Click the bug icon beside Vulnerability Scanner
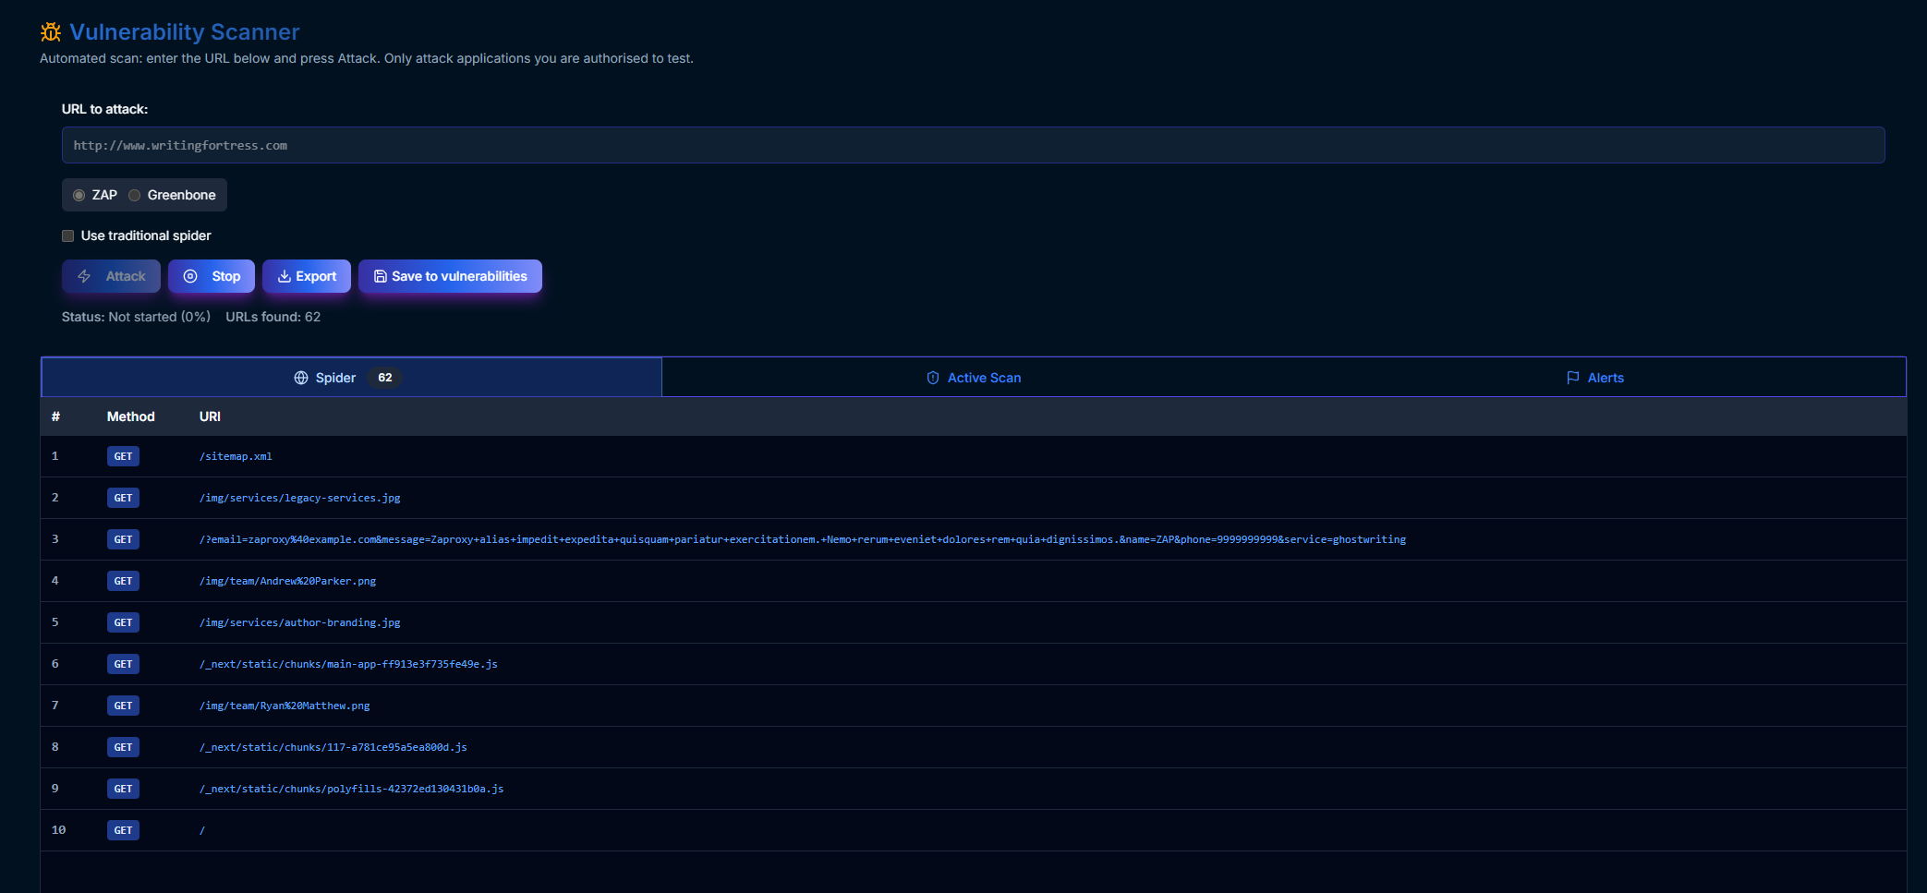1927x893 pixels. click(51, 32)
